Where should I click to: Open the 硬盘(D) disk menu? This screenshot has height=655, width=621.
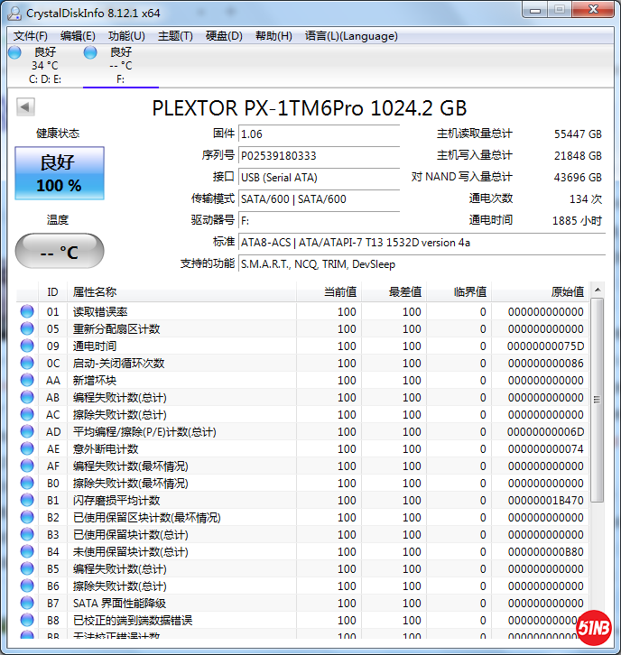tap(224, 36)
